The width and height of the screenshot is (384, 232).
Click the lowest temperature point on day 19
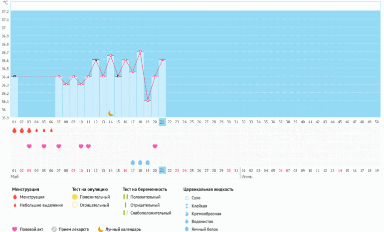tap(148, 101)
